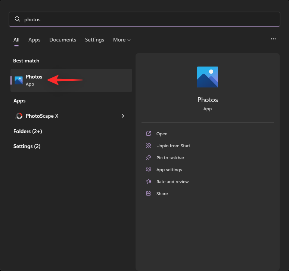
Task: Open the More filter dropdown
Action: (122, 40)
